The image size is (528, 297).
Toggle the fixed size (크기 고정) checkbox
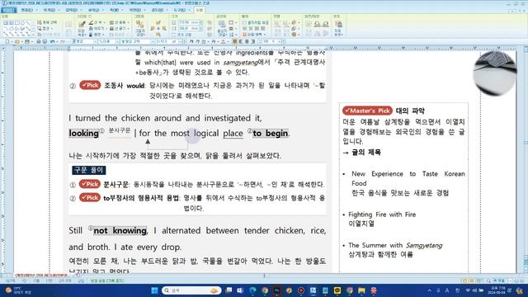181,35
